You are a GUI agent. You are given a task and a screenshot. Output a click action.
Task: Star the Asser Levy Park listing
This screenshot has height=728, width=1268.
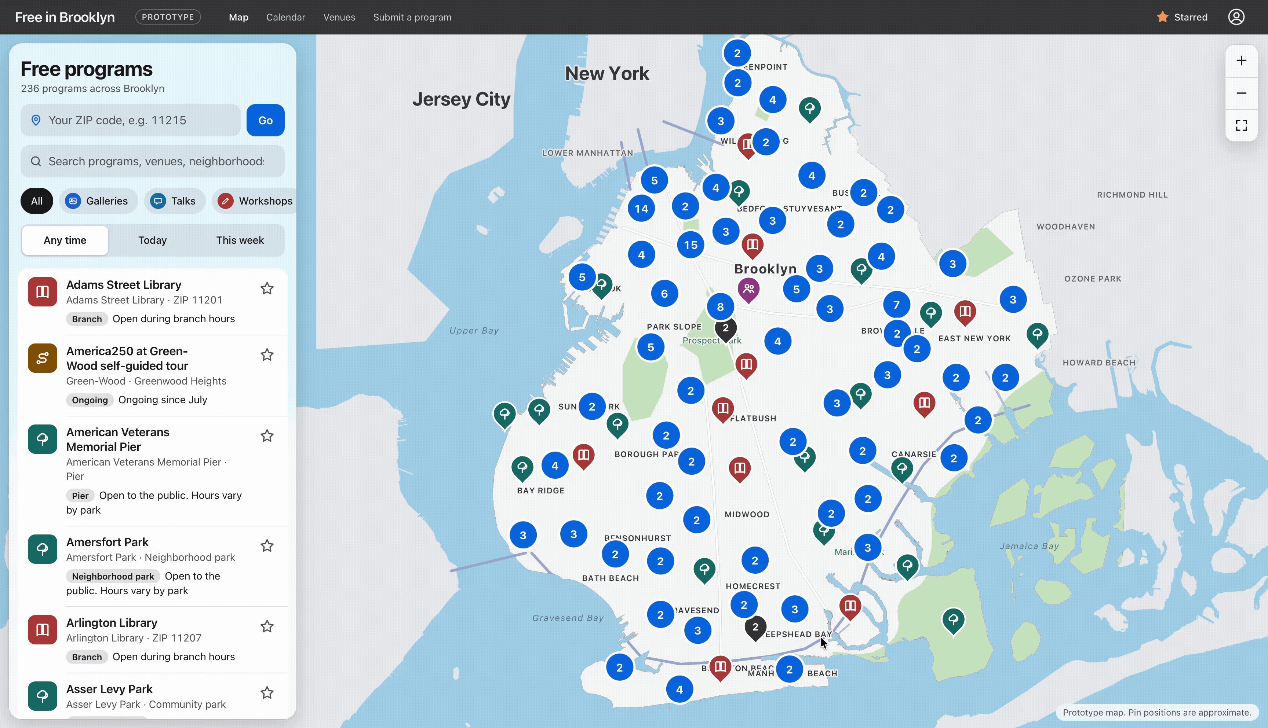click(x=267, y=693)
